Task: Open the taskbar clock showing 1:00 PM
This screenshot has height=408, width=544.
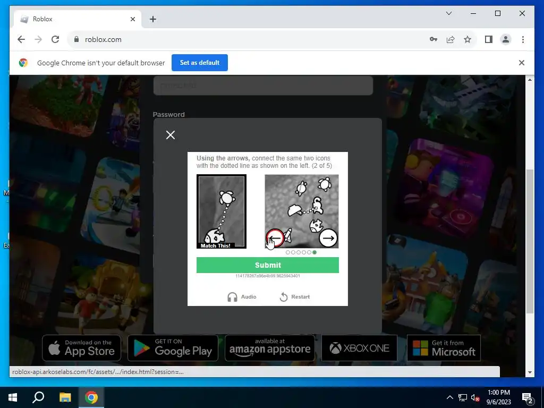Action: (x=498, y=397)
